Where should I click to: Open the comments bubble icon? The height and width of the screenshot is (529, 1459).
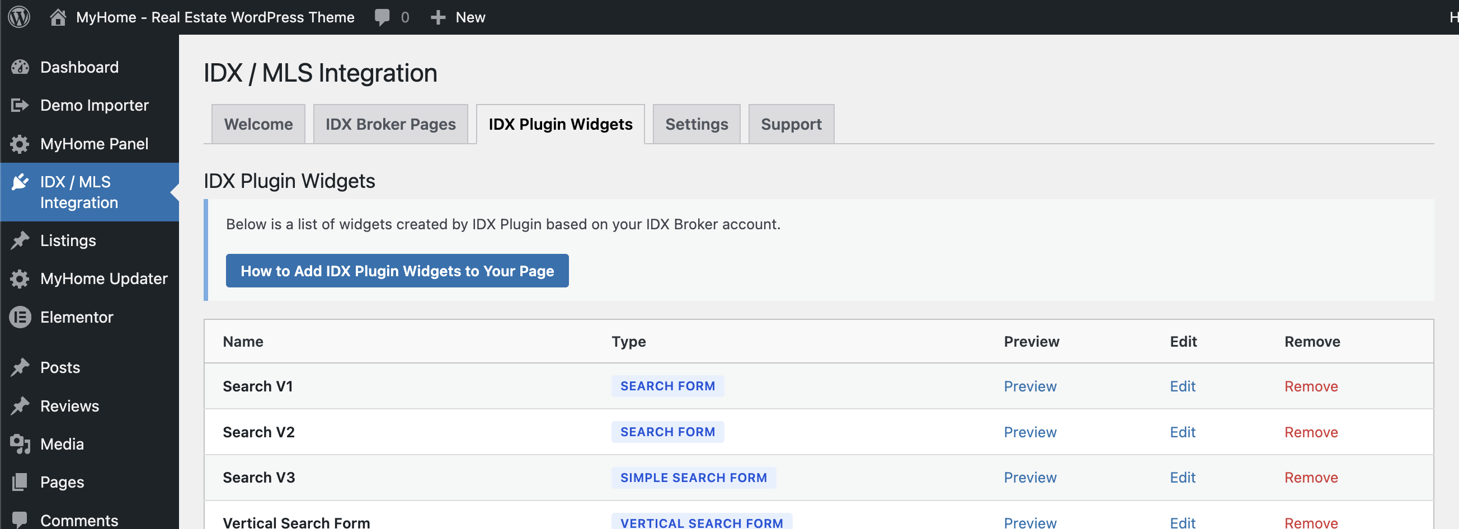382,17
